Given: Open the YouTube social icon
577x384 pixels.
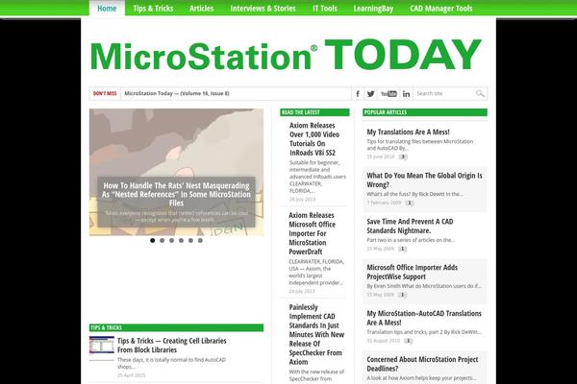Looking at the screenshot, I should pos(389,94).
